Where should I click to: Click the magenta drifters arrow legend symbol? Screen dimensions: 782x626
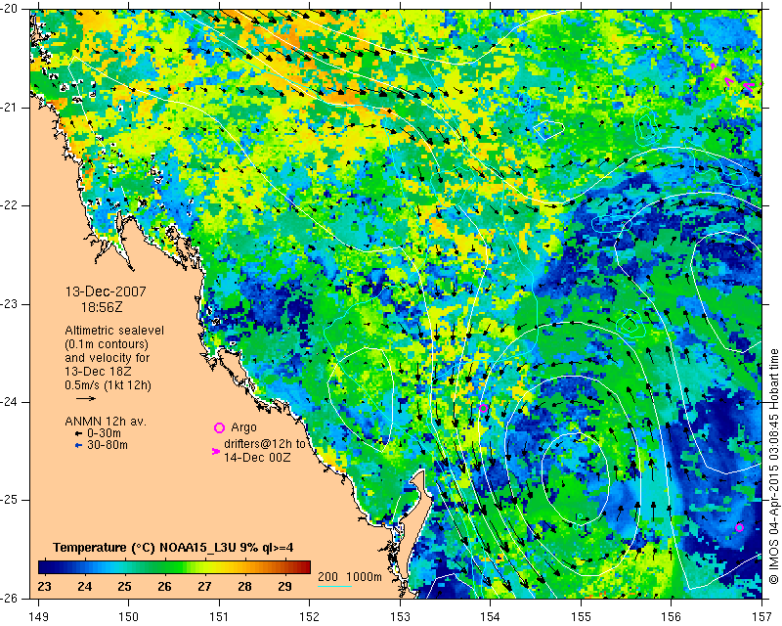(x=216, y=451)
